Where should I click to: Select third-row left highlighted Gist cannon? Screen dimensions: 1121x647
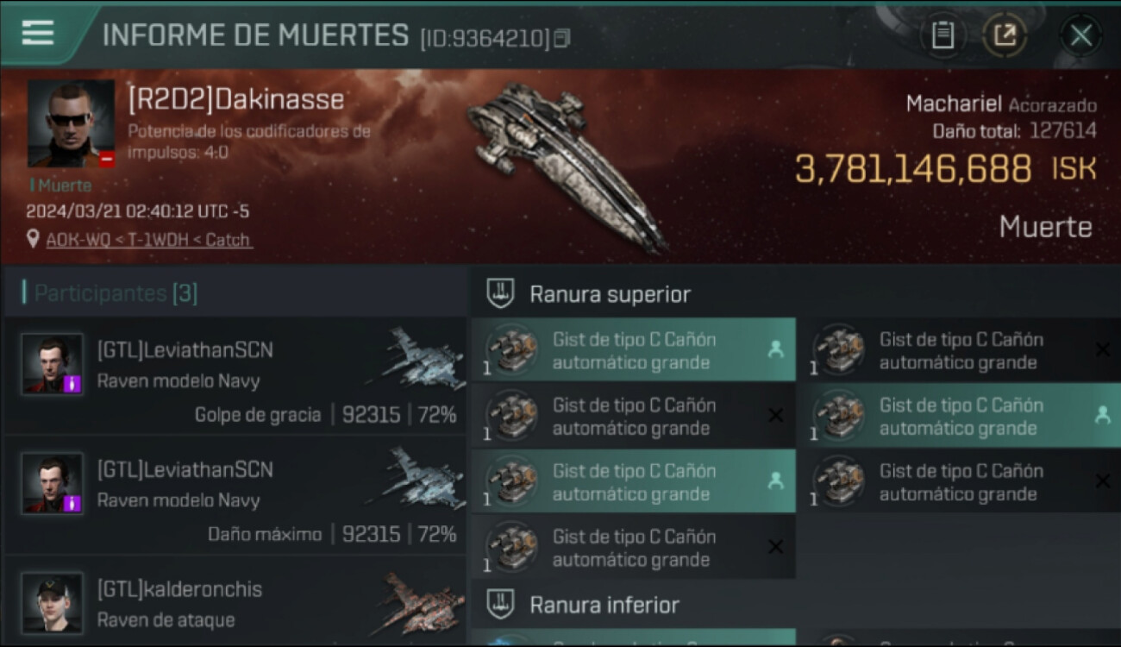click(x=634, y=481)
